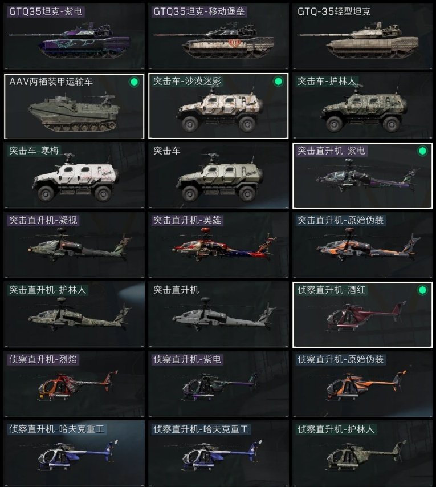Pick the 突击直升机-凝视 helicopter skin
This screenshot has width=436, height=487.
[74, 245]
